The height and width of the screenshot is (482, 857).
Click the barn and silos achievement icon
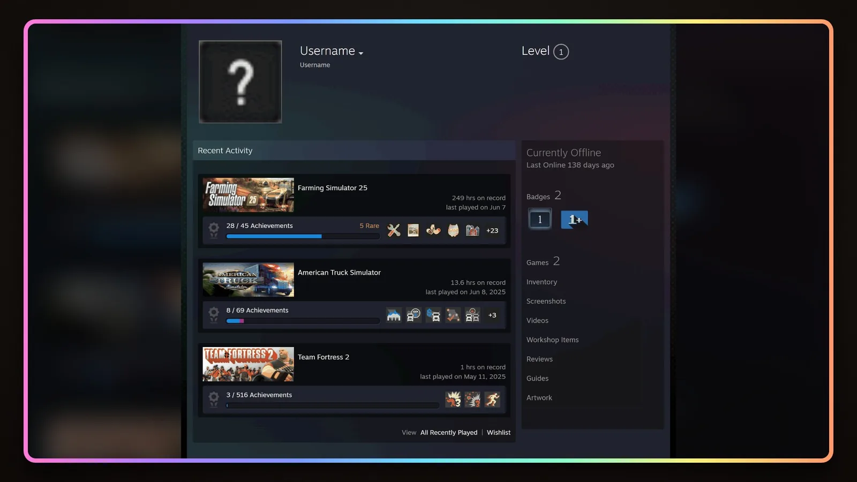472,231
